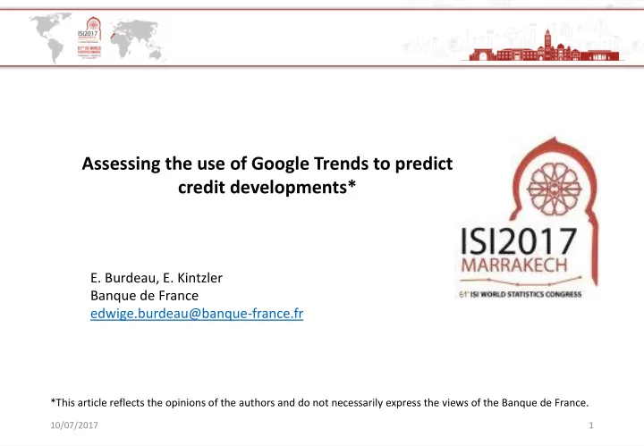
Task: Select the 'Banque de France' affiliation text
Action: 145,296
